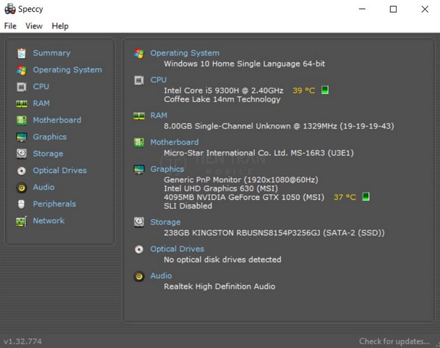This screenshot has height=348, width=440.
Task: Open Network section from sidebar
Action: click(49, 221)
